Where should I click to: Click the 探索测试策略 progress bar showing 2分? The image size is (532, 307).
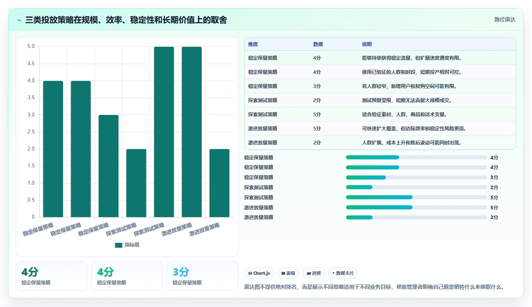(416, 187)
